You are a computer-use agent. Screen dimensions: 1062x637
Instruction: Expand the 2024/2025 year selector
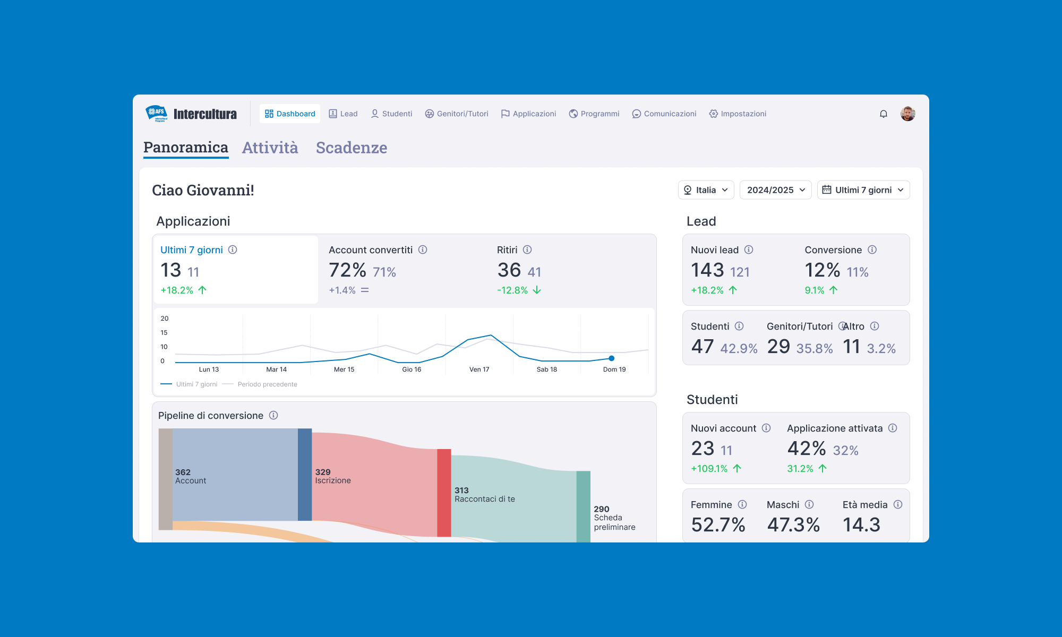(x=775, y=190)
